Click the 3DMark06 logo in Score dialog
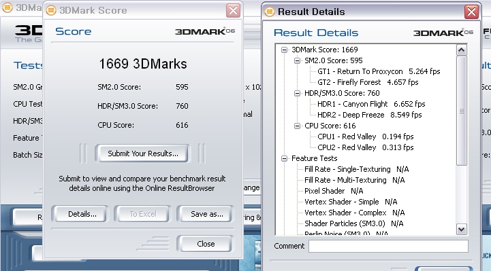 click(205, 31)
